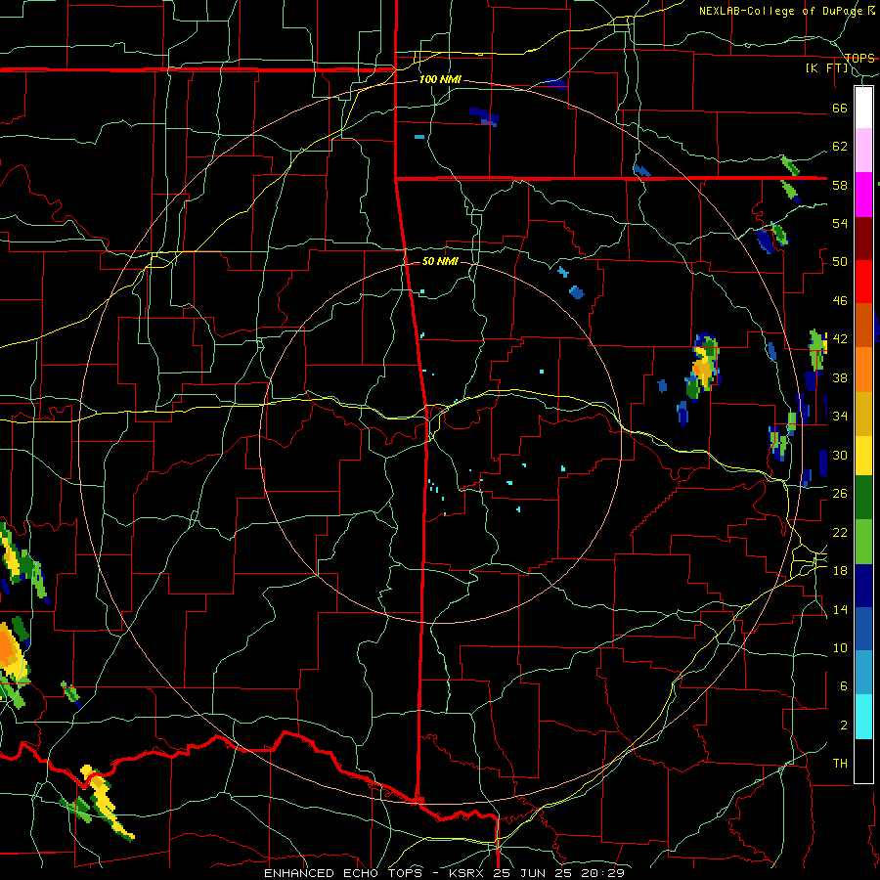Screen dimensions: 880x880
Task: Click the legend value "54"
Action: (x=840, y=223)
